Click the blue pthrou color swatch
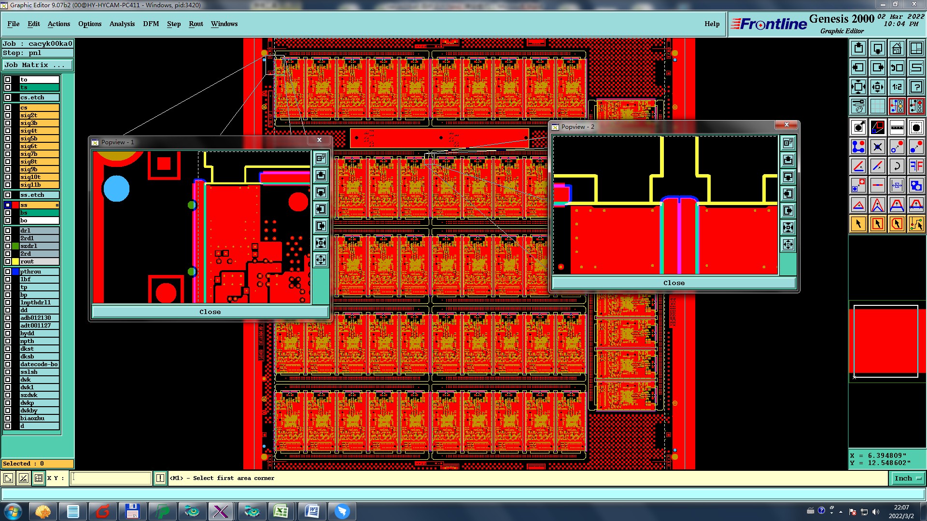The height and width of the screenshot is (521, 927). point(15,272)
